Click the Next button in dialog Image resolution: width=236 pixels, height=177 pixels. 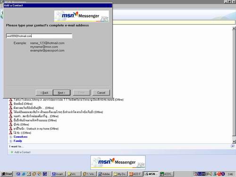[x=61, y=93]
